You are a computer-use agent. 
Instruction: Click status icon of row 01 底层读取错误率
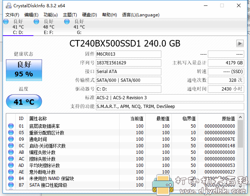[x=11, y=126]
